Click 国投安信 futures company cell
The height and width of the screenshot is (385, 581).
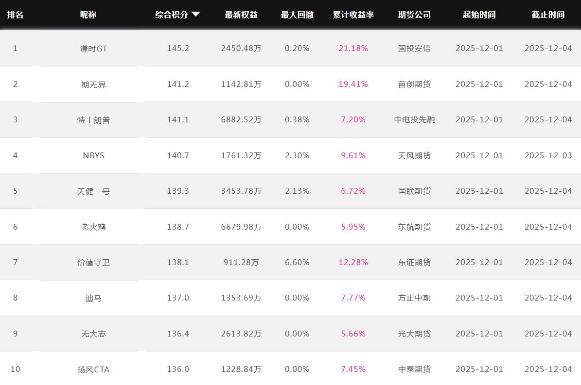[x=414, y=48]
